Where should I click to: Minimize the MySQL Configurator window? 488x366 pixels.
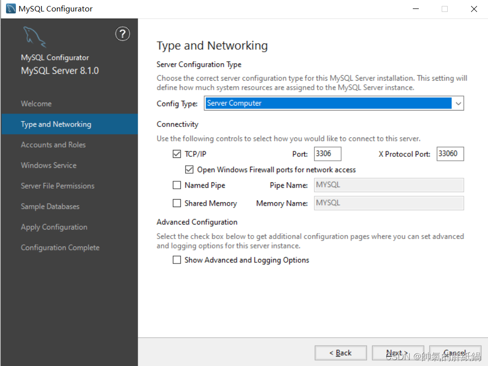click(x=416, y=9)
